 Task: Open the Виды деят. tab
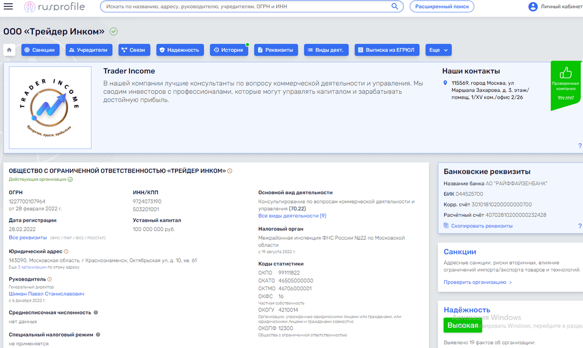click(326, 50)
